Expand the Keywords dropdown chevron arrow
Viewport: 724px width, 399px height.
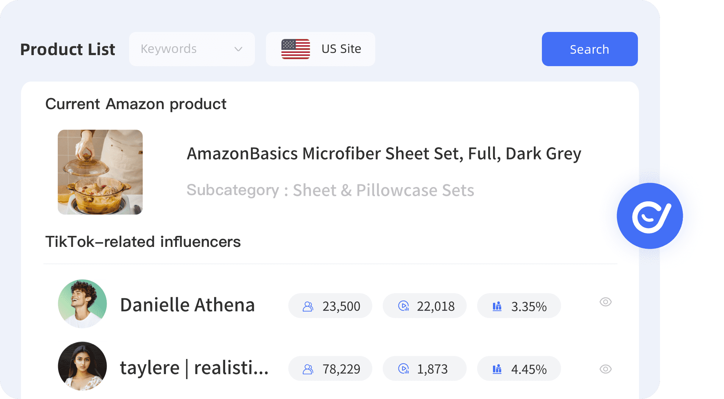point(238,49)
